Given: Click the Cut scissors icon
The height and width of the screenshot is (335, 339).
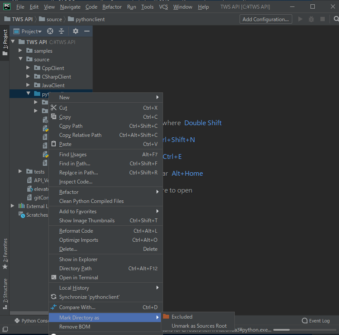Looking at the screenshot, I should (x=54, y=107).
